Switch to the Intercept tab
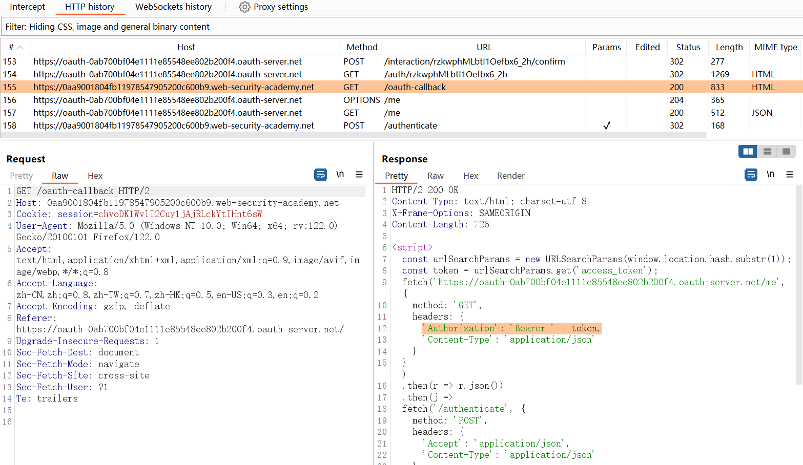This screenshot has width=803, height=465. pyautogui.click(x=27, y=7)
